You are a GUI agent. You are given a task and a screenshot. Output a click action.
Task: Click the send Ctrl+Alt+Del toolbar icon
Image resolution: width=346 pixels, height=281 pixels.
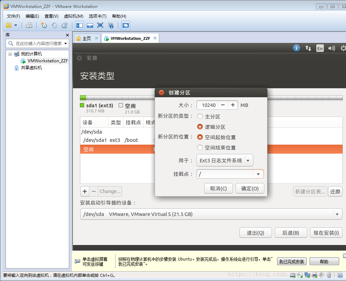tap(29, 25)
